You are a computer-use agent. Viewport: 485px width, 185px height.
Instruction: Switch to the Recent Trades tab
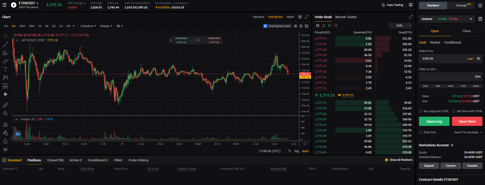point(346,17)
